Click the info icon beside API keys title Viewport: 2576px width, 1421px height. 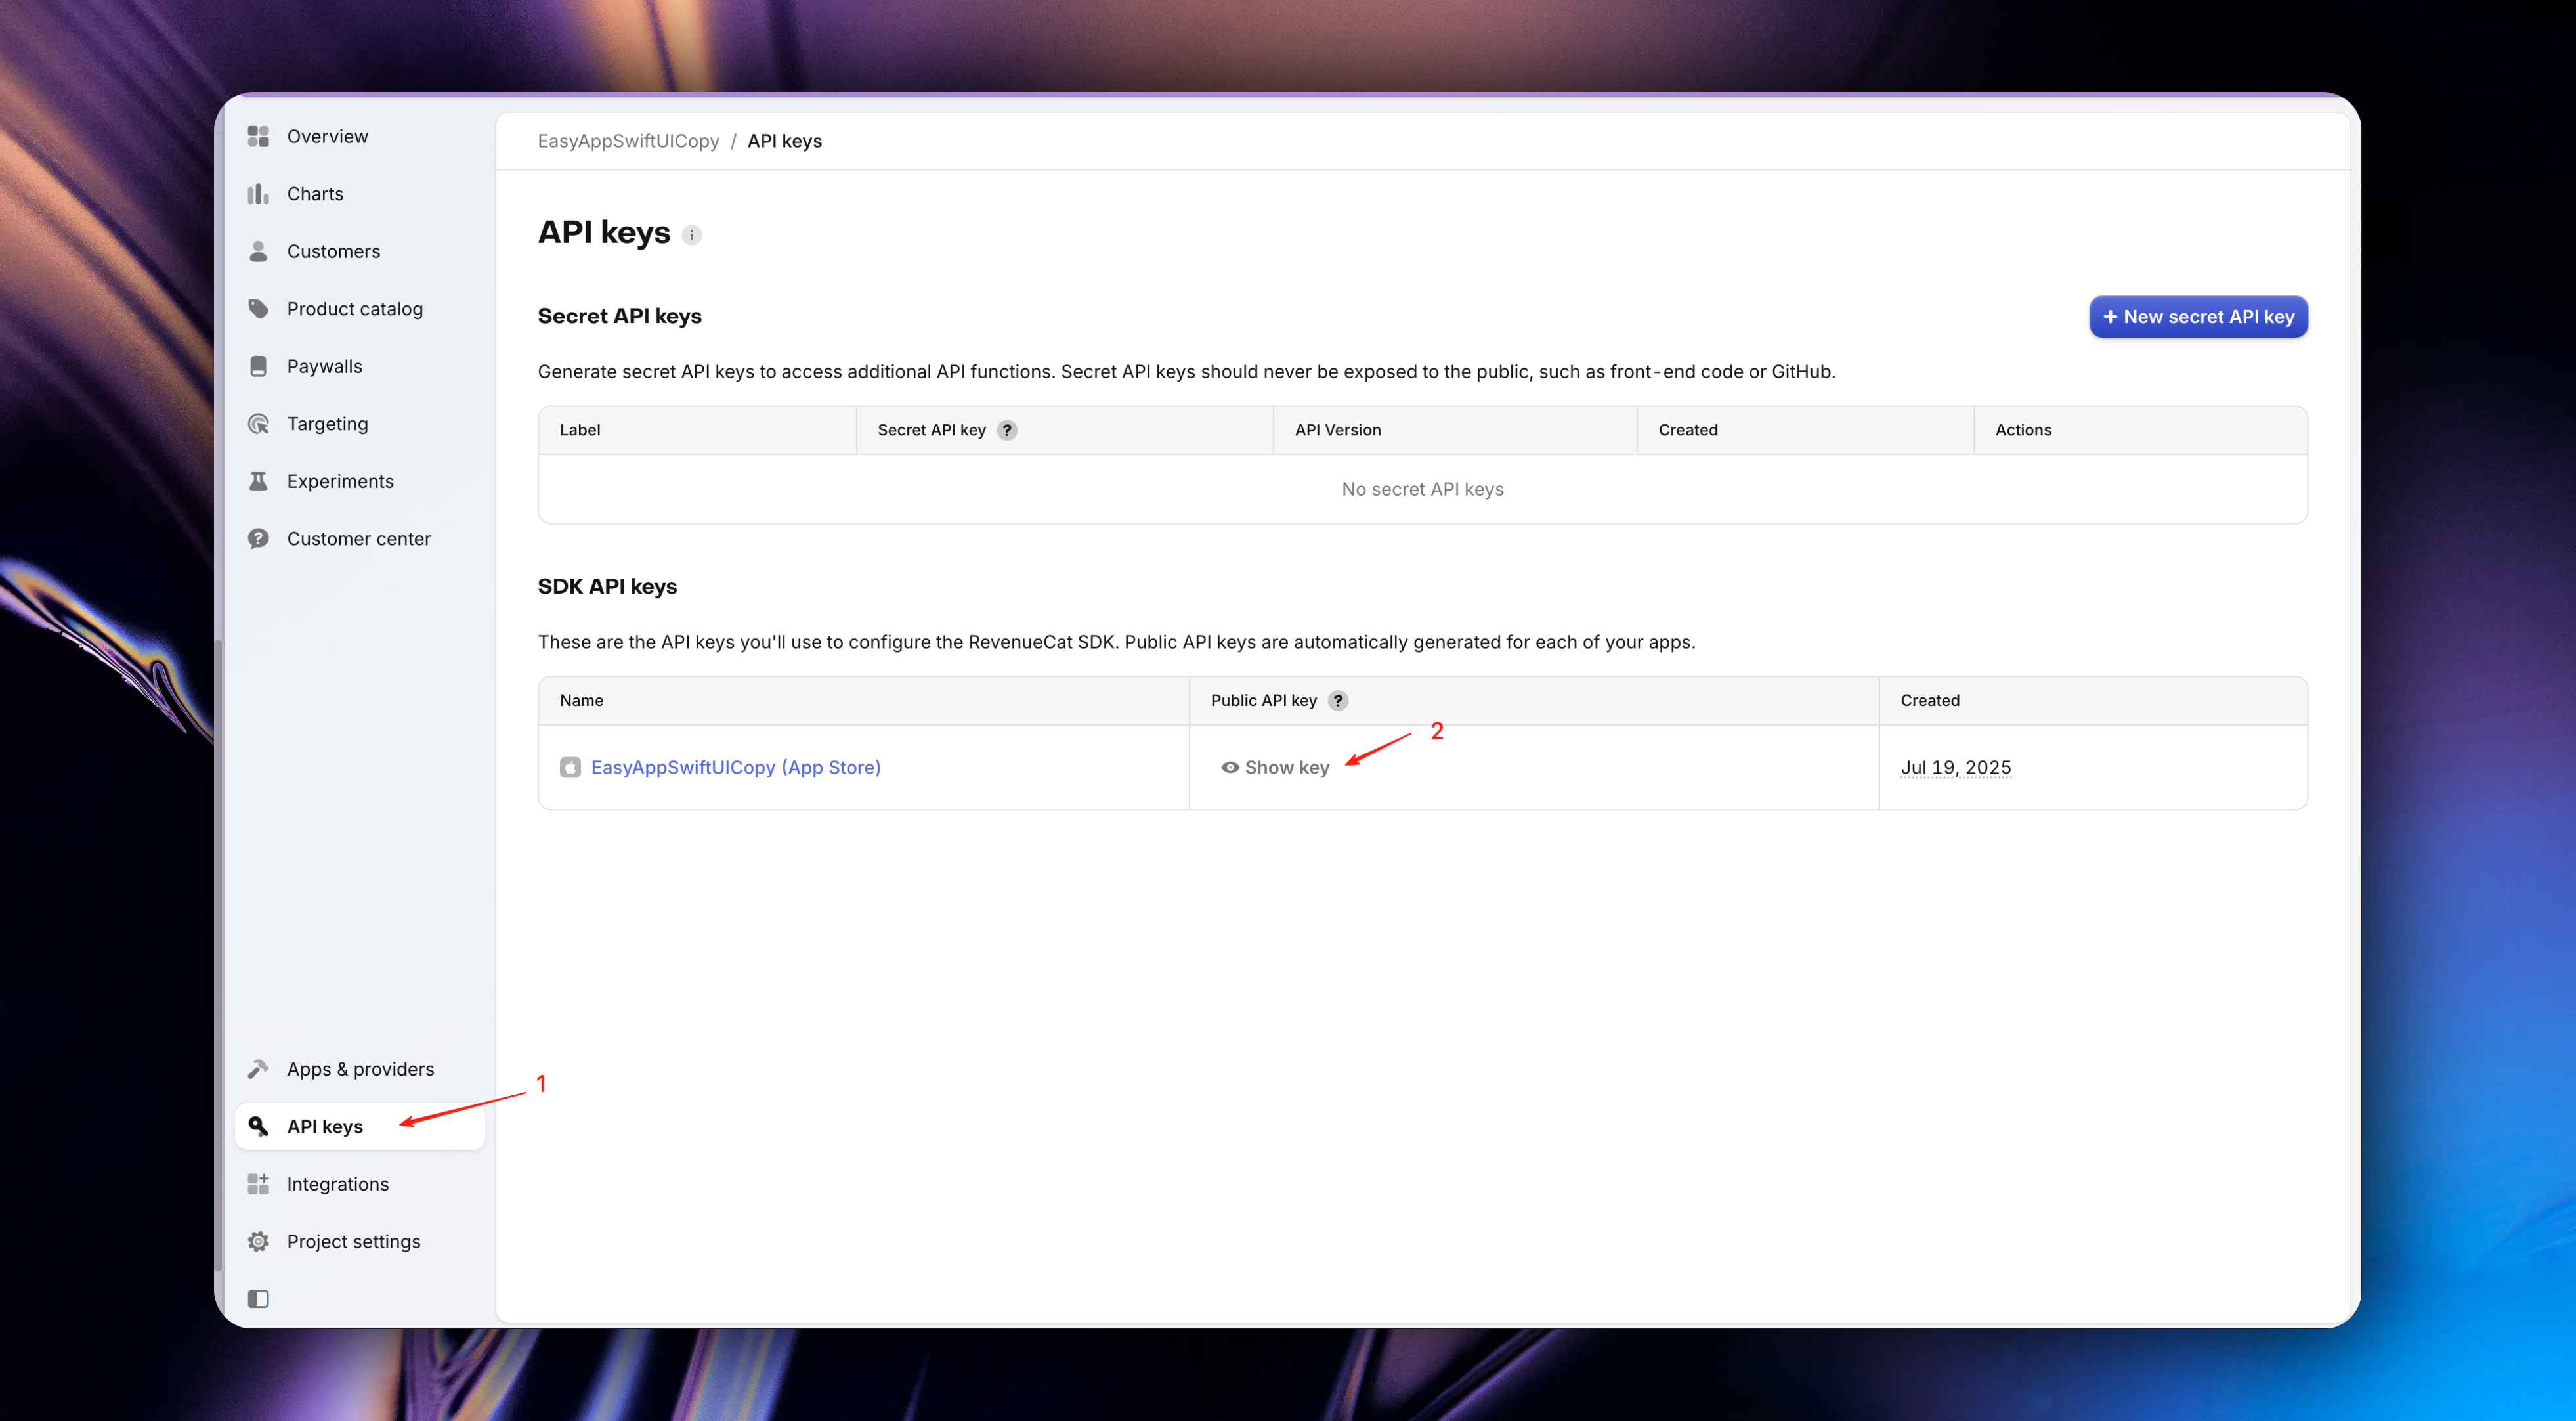pyautogui.click(x=692, y=235)
